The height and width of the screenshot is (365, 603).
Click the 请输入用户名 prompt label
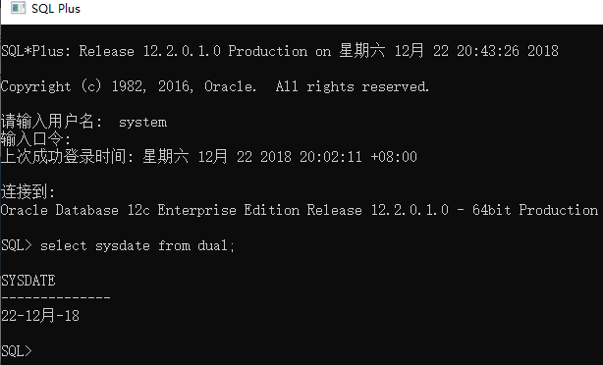[51, 122]
